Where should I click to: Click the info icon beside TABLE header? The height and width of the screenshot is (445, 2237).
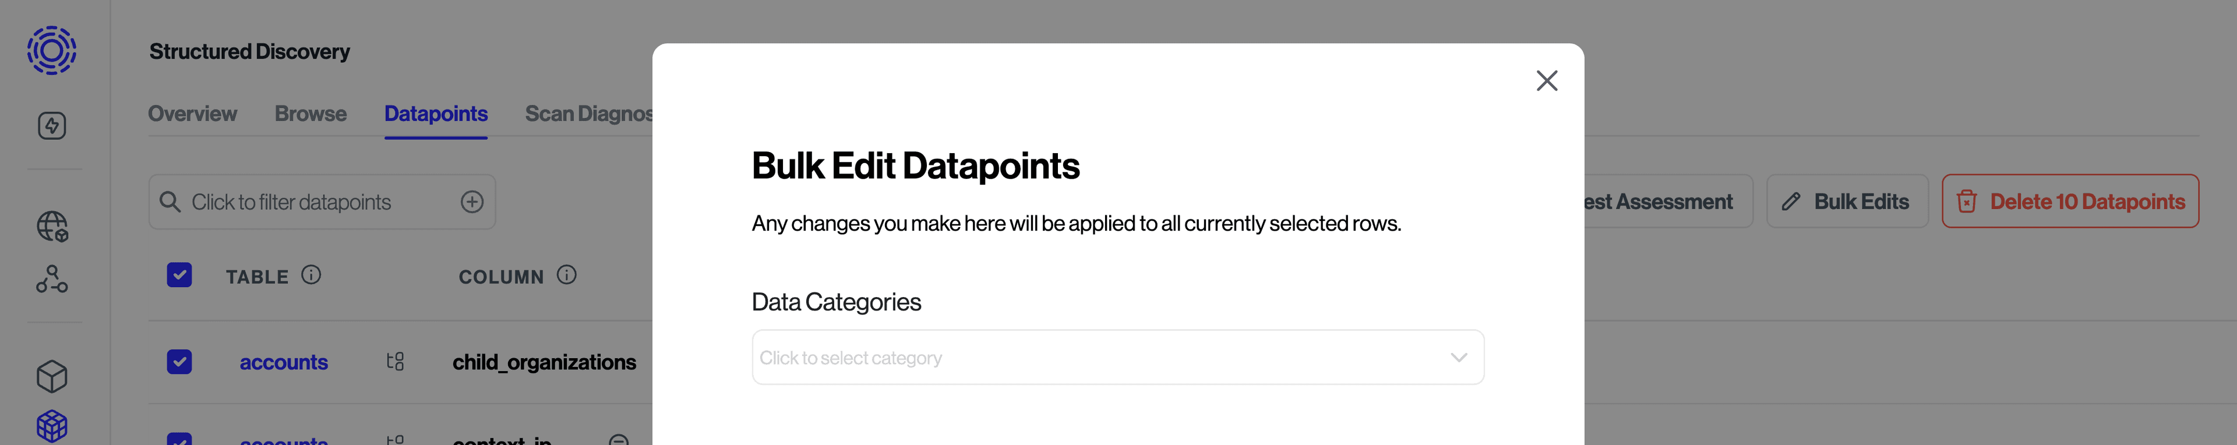pos(311,275)
